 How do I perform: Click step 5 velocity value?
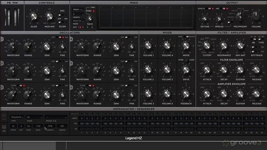coord(105,124)
